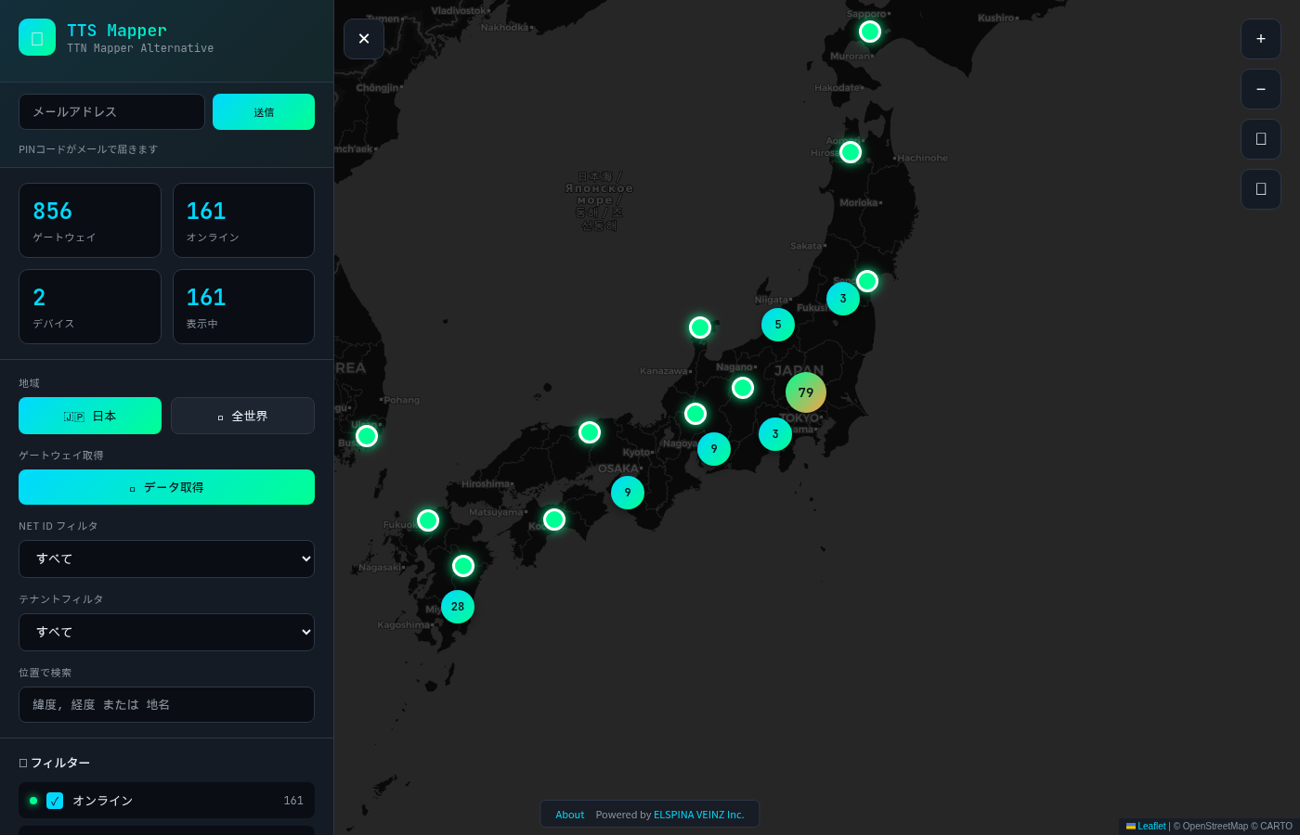Image resolution: width=1300 pixels, height=835 pixels.
Task: Click the データ取得 button
Action: click(x=166, y=487)
